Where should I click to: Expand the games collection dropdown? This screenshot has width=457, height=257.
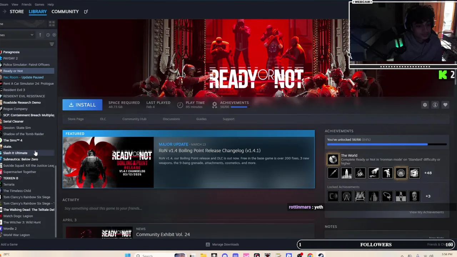(x=32, y=35)
